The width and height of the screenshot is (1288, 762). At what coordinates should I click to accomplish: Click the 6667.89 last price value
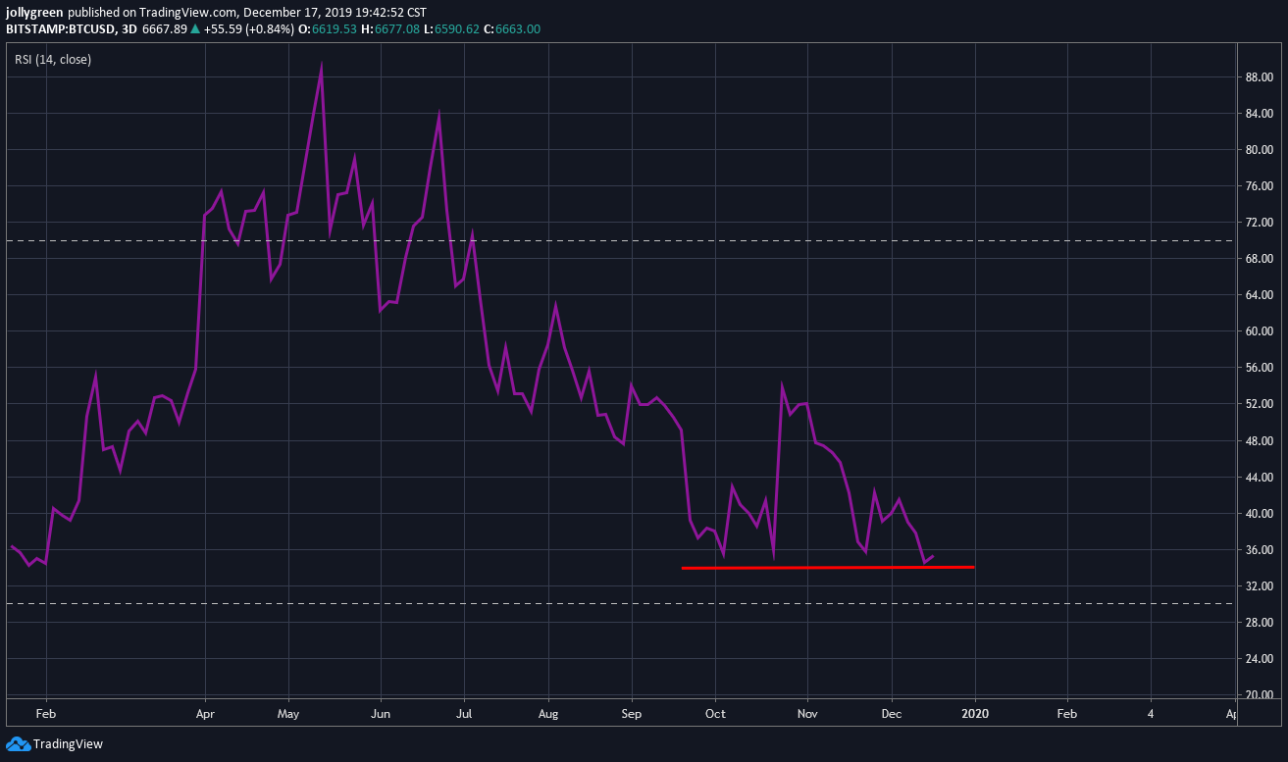(x=165, y=29)
